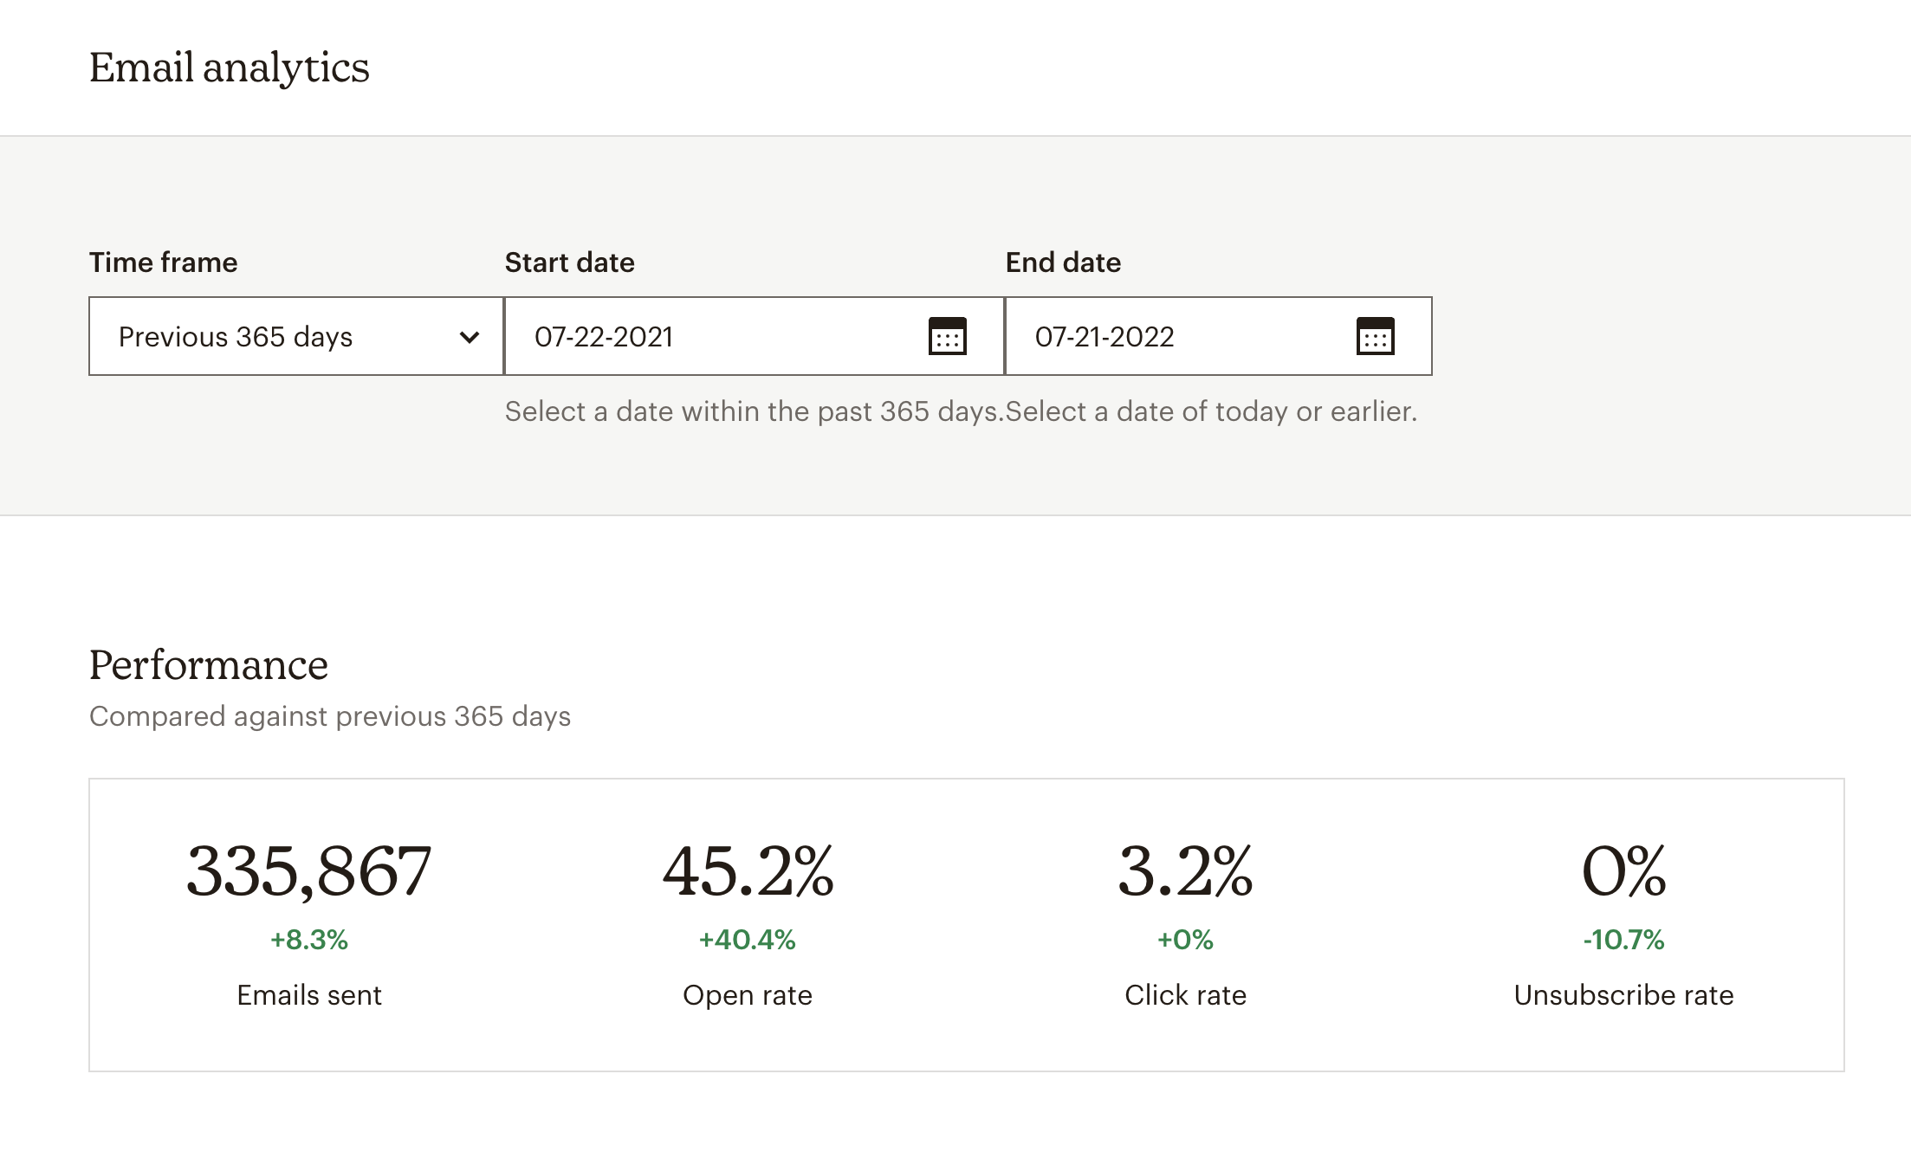The height and width of the screenshot is (1171, 1911).
Task: Click the 45.2% open rate value
Action: pos(748,870)
